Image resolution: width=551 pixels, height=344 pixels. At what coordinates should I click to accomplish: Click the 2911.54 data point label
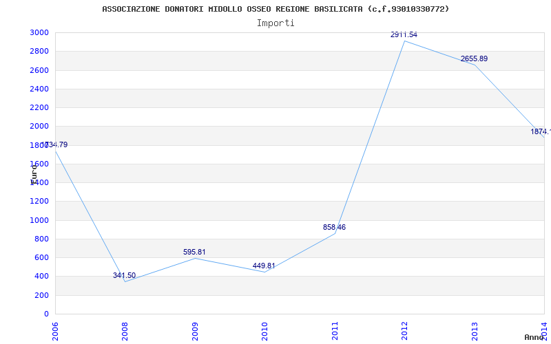click(404, 35)
